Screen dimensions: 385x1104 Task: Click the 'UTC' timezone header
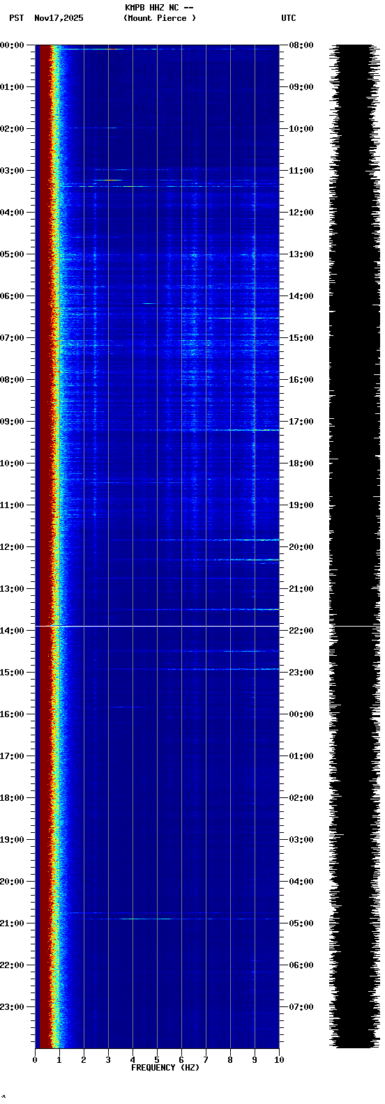pyautogui.click(x=289, y=18)
